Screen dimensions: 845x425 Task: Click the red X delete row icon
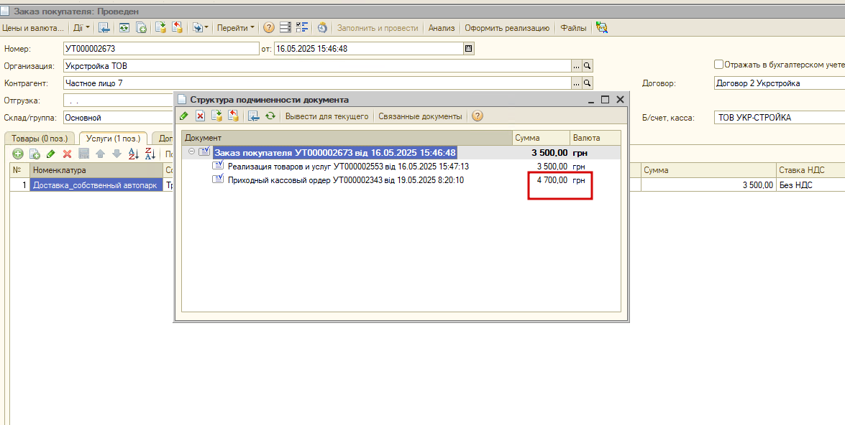pyautogui.click(x=68, y=154)
